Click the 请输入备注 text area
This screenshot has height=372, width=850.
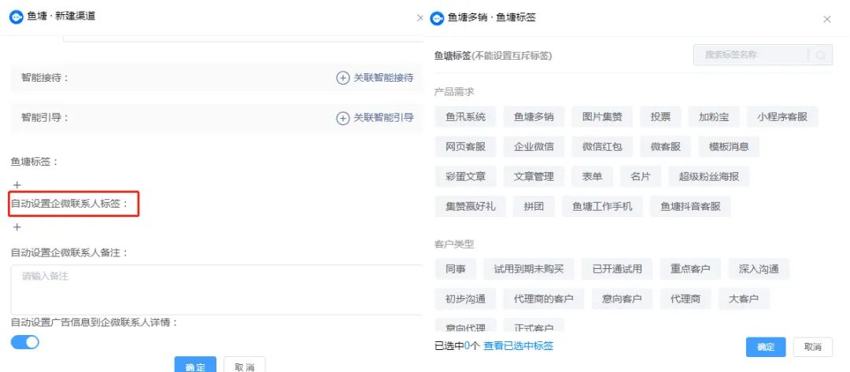[x=217, y=289]
